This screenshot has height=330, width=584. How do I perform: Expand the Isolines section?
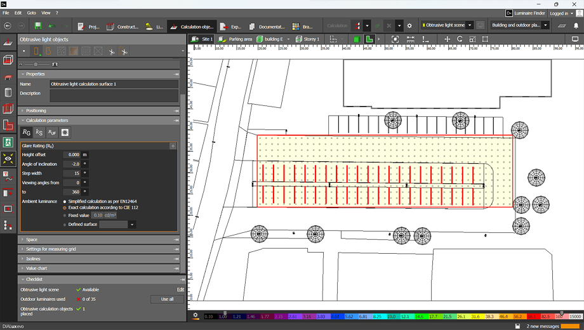pos(33,259)
